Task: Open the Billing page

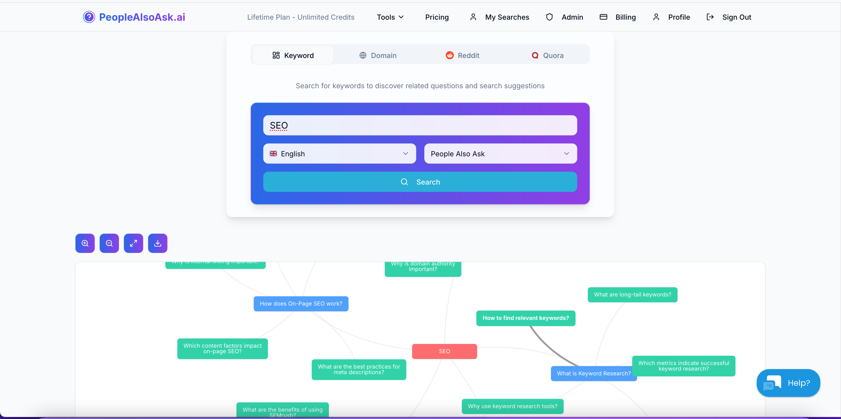Action: coord(625,17)
